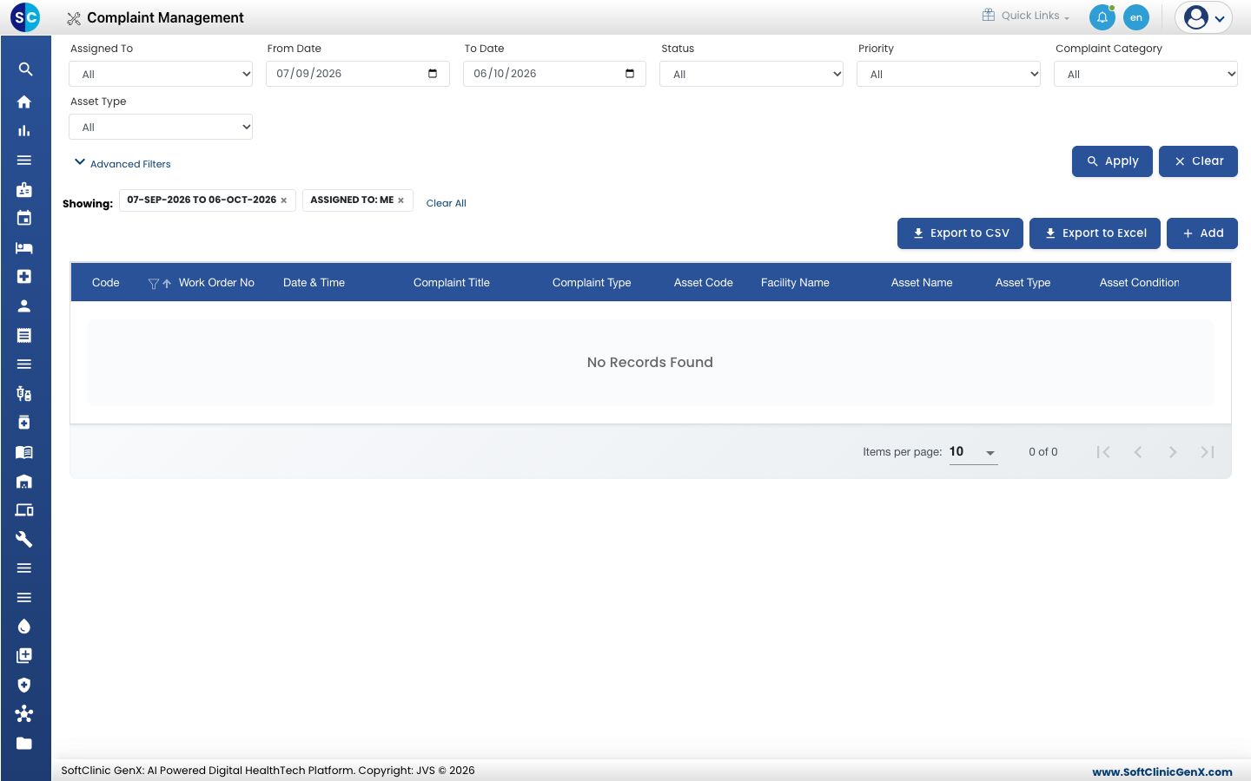Open the sidebar search icon

coord(25,69)
